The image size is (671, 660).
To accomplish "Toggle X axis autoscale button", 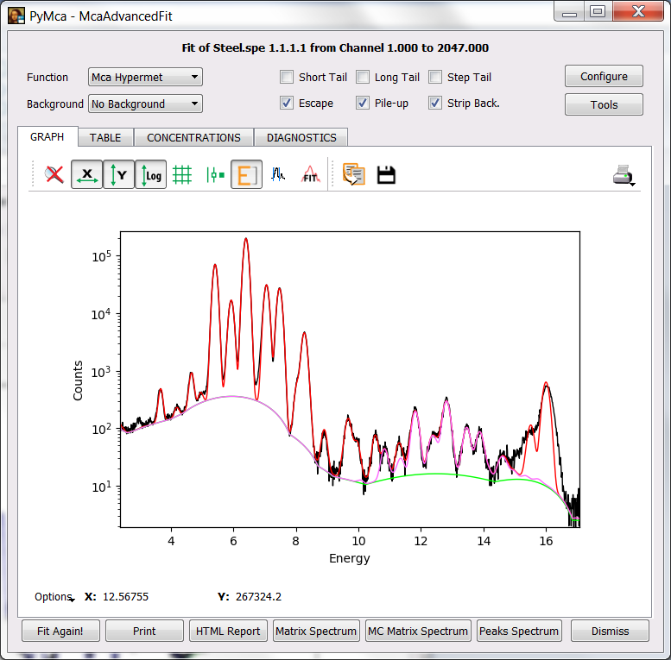I will 86,175.
